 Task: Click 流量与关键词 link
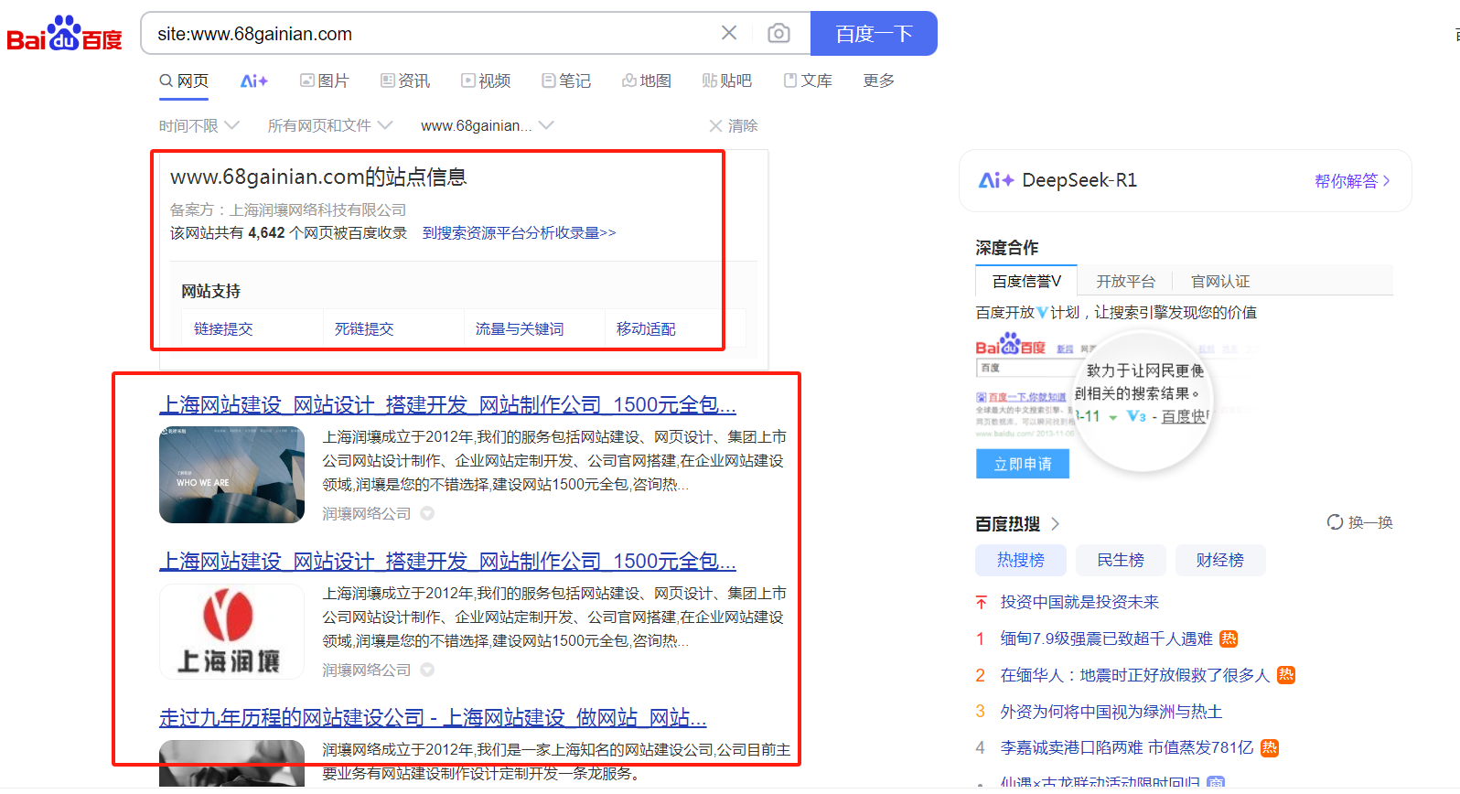[x=520, y=328]
